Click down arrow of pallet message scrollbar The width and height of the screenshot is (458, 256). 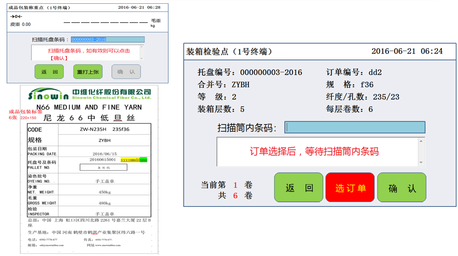click(x=141, y=58)
